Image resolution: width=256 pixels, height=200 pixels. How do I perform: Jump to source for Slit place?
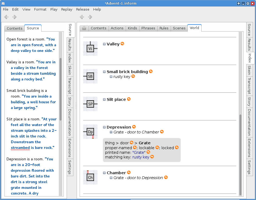(129, 99)
